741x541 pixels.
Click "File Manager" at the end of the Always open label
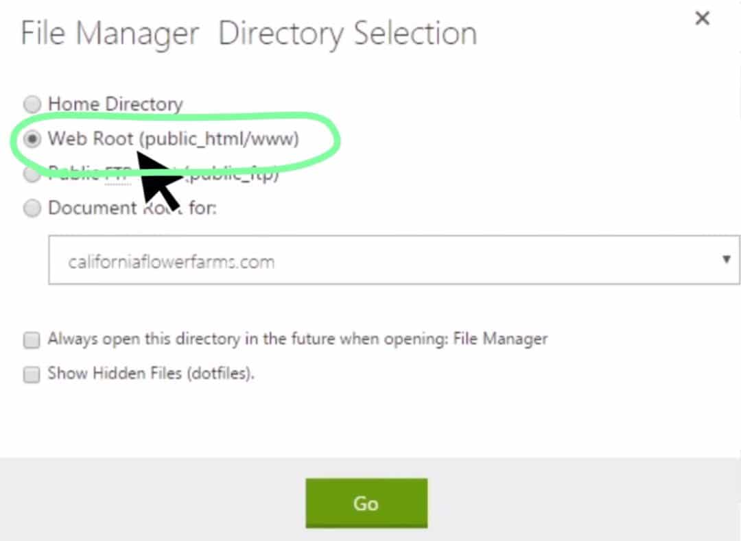click(500, 339)
